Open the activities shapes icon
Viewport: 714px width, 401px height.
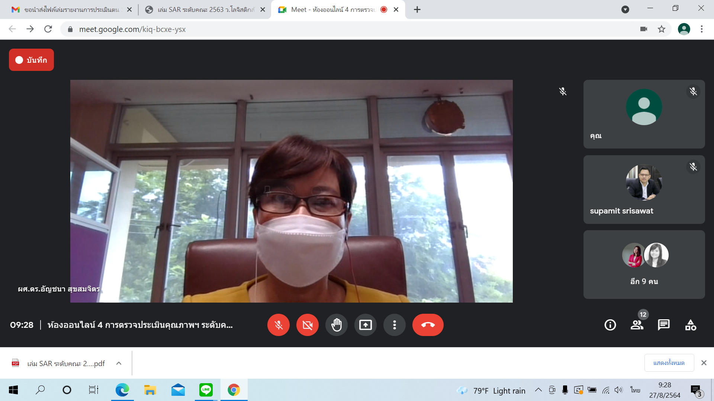(x=691, y=325)
